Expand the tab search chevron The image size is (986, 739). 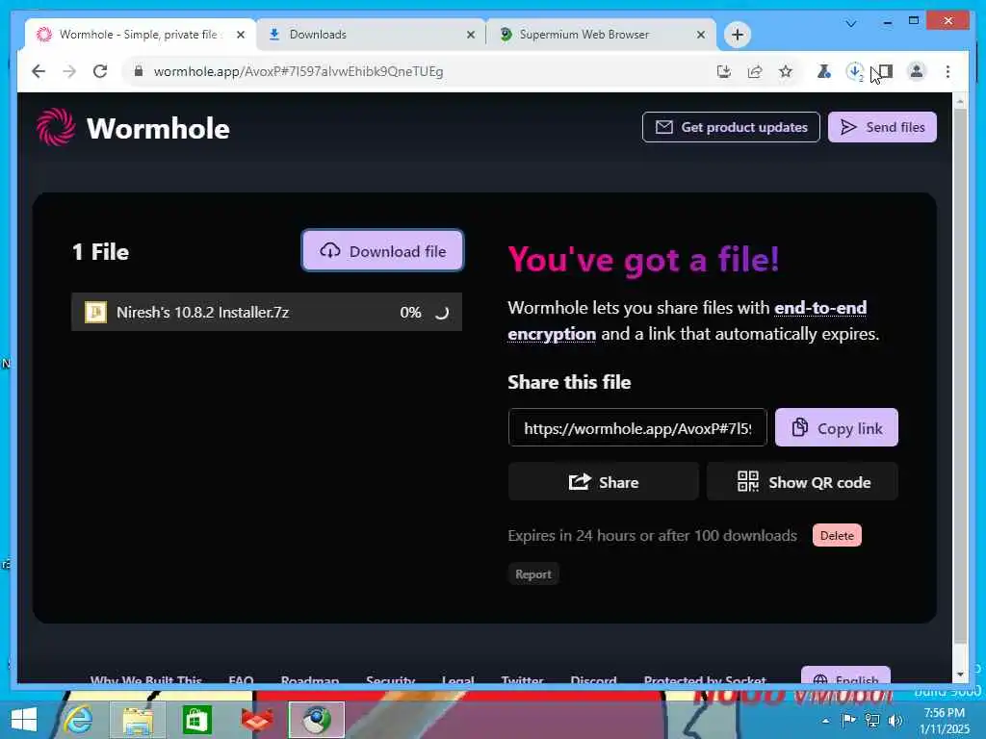pos(851,23)
